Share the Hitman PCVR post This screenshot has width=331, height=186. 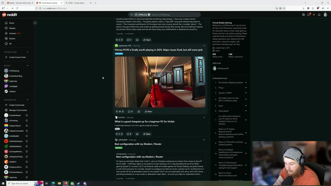pyautogui.click(x=148, y=112)
